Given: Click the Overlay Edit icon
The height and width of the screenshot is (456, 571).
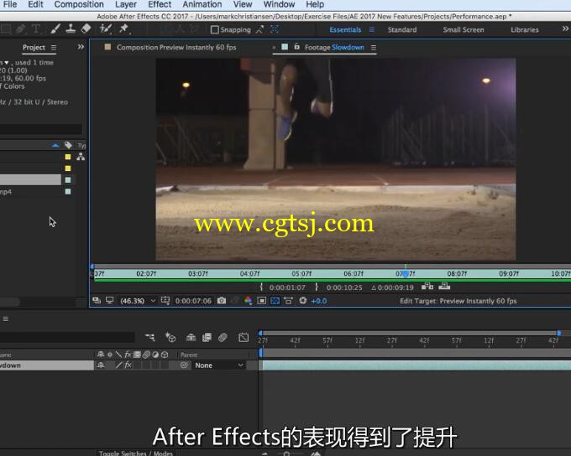Looking at the screenshot, I should click(x=444, y=287).
